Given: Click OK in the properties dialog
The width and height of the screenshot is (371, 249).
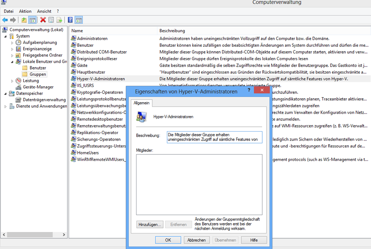Looking at the screenshot, I should coord(168,240).
